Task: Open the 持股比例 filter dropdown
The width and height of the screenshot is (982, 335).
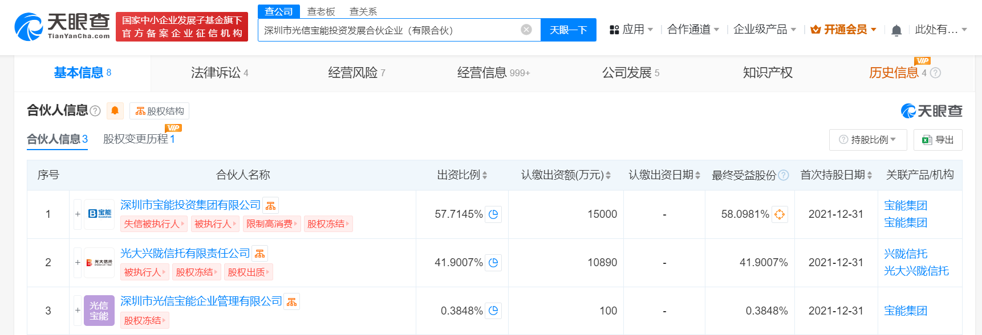Action: (867, 140)
